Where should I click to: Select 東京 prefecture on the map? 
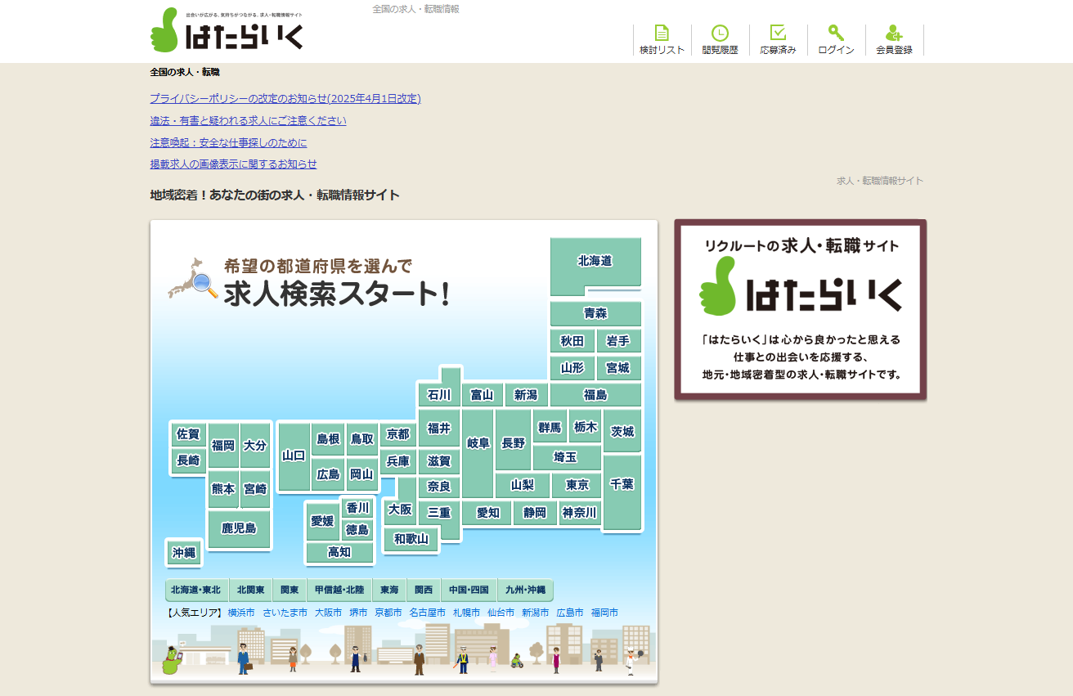pos(577,485)
